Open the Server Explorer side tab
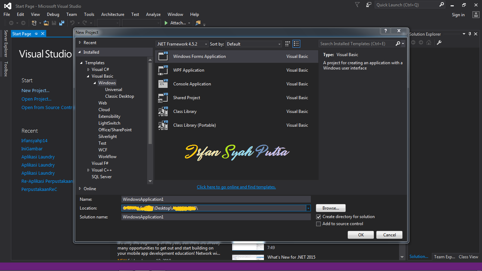 [x=6, y=43]
